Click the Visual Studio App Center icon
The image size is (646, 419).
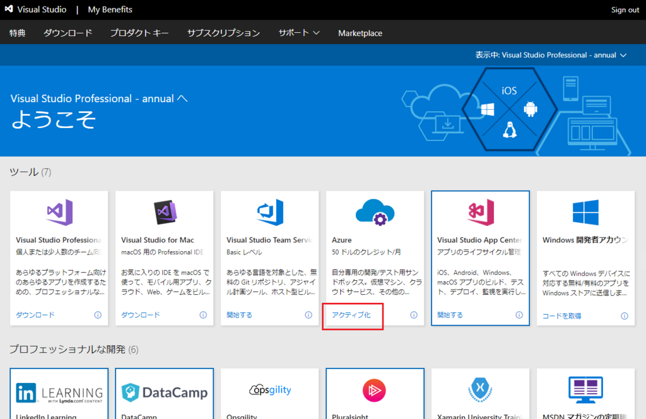[481, 212]
